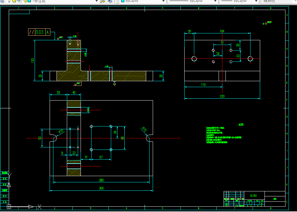297x212 pixels.
Task: Open the ByLayer lineweight dropdown
Action: [256, 1]
